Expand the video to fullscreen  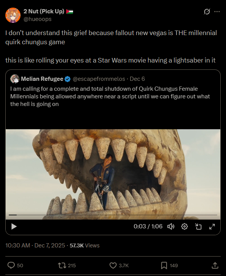212,226
